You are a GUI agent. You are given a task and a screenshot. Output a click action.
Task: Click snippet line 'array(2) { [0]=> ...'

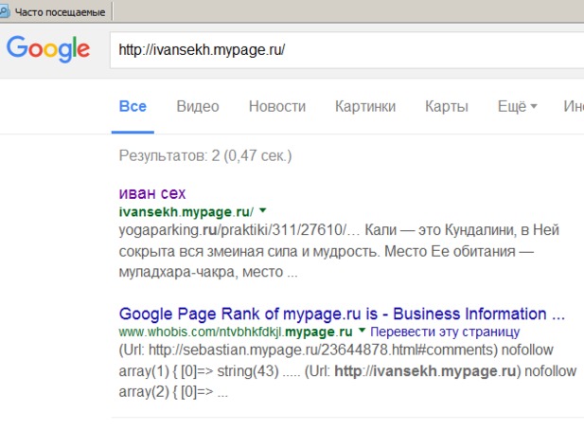click(x=173, y=392)
